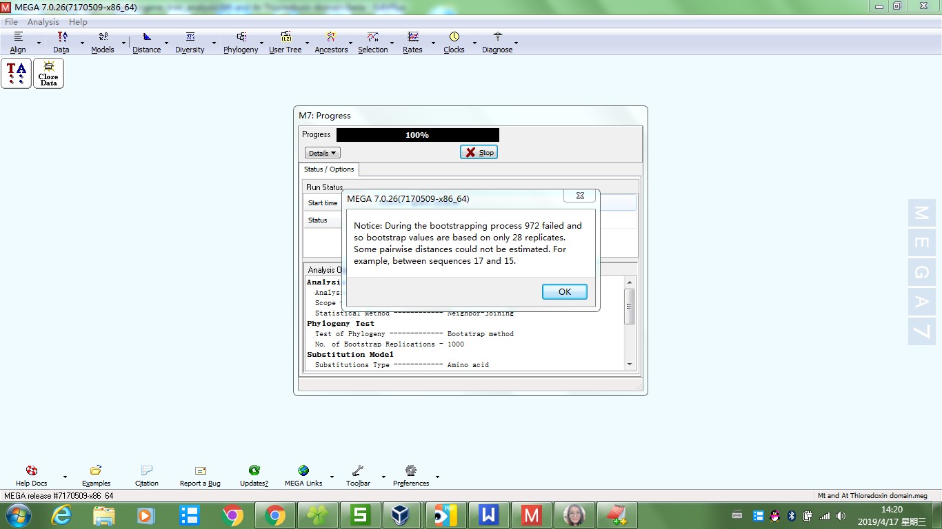Viewport: 942px width, 529px height.
Task: Expand the Preferences dropdown arrow
Action: (x=437, y=477)
